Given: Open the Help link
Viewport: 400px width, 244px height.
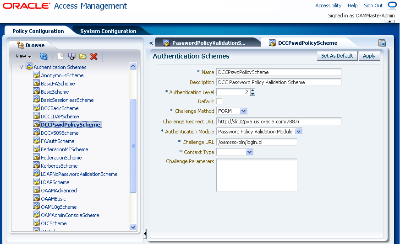Looking at the screenshot, I should click(352, 5).
